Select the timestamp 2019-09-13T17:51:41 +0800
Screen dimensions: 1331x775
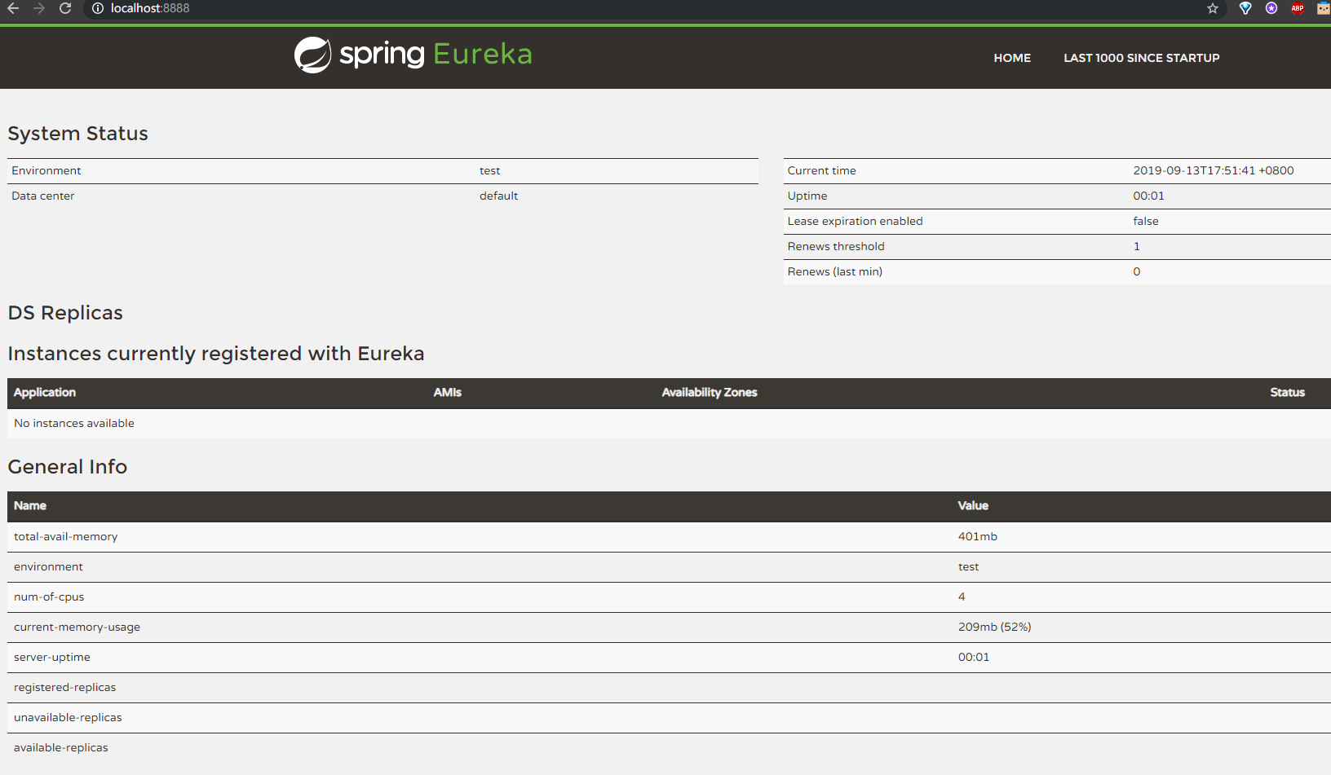[x=1214, y=171]
